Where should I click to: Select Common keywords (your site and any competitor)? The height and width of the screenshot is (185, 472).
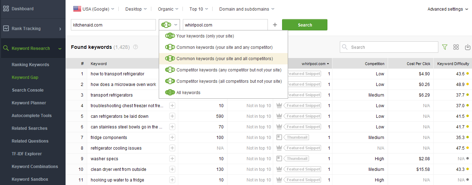223,47
